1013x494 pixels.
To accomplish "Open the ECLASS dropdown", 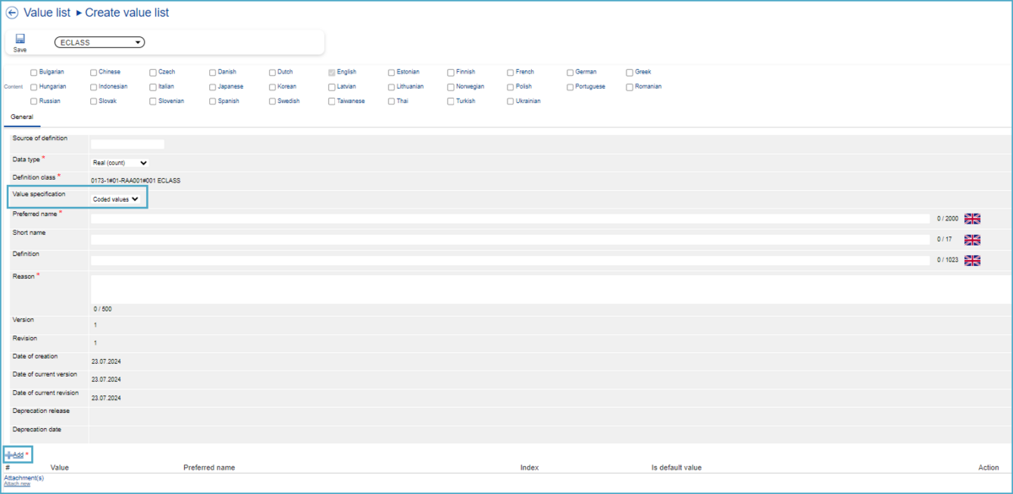I will pos(100,42).
